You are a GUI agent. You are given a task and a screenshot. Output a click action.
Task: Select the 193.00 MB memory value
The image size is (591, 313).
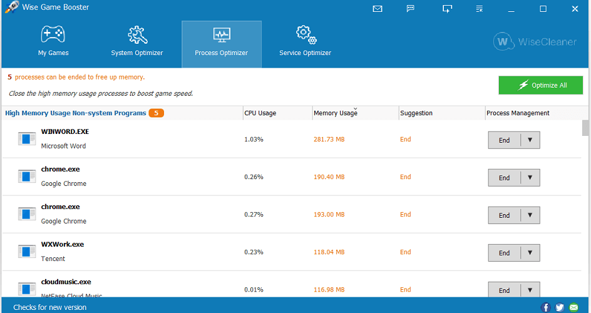tap(329, 215)
